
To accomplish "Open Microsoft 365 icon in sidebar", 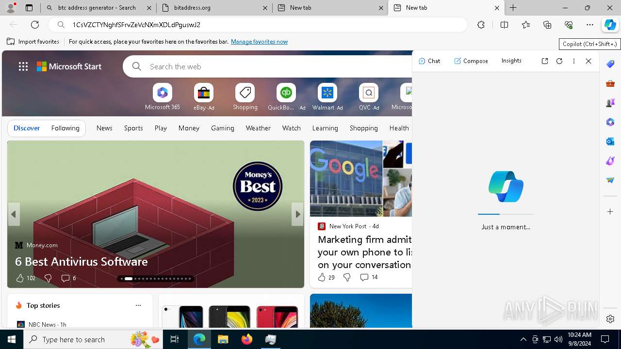I will click(x=610, y=122).
